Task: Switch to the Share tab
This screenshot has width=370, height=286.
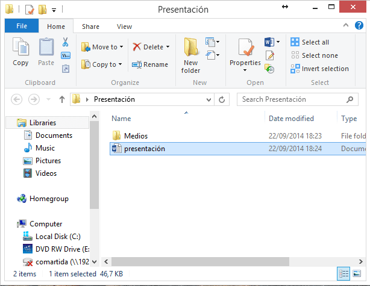Action: (x=90, y=26)
